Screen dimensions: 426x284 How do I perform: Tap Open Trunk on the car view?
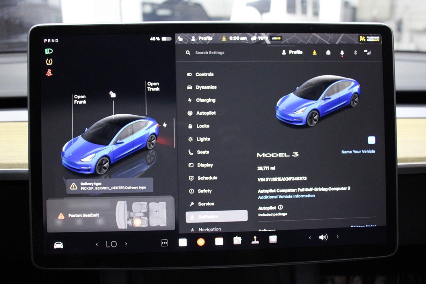tap(153, 86)
